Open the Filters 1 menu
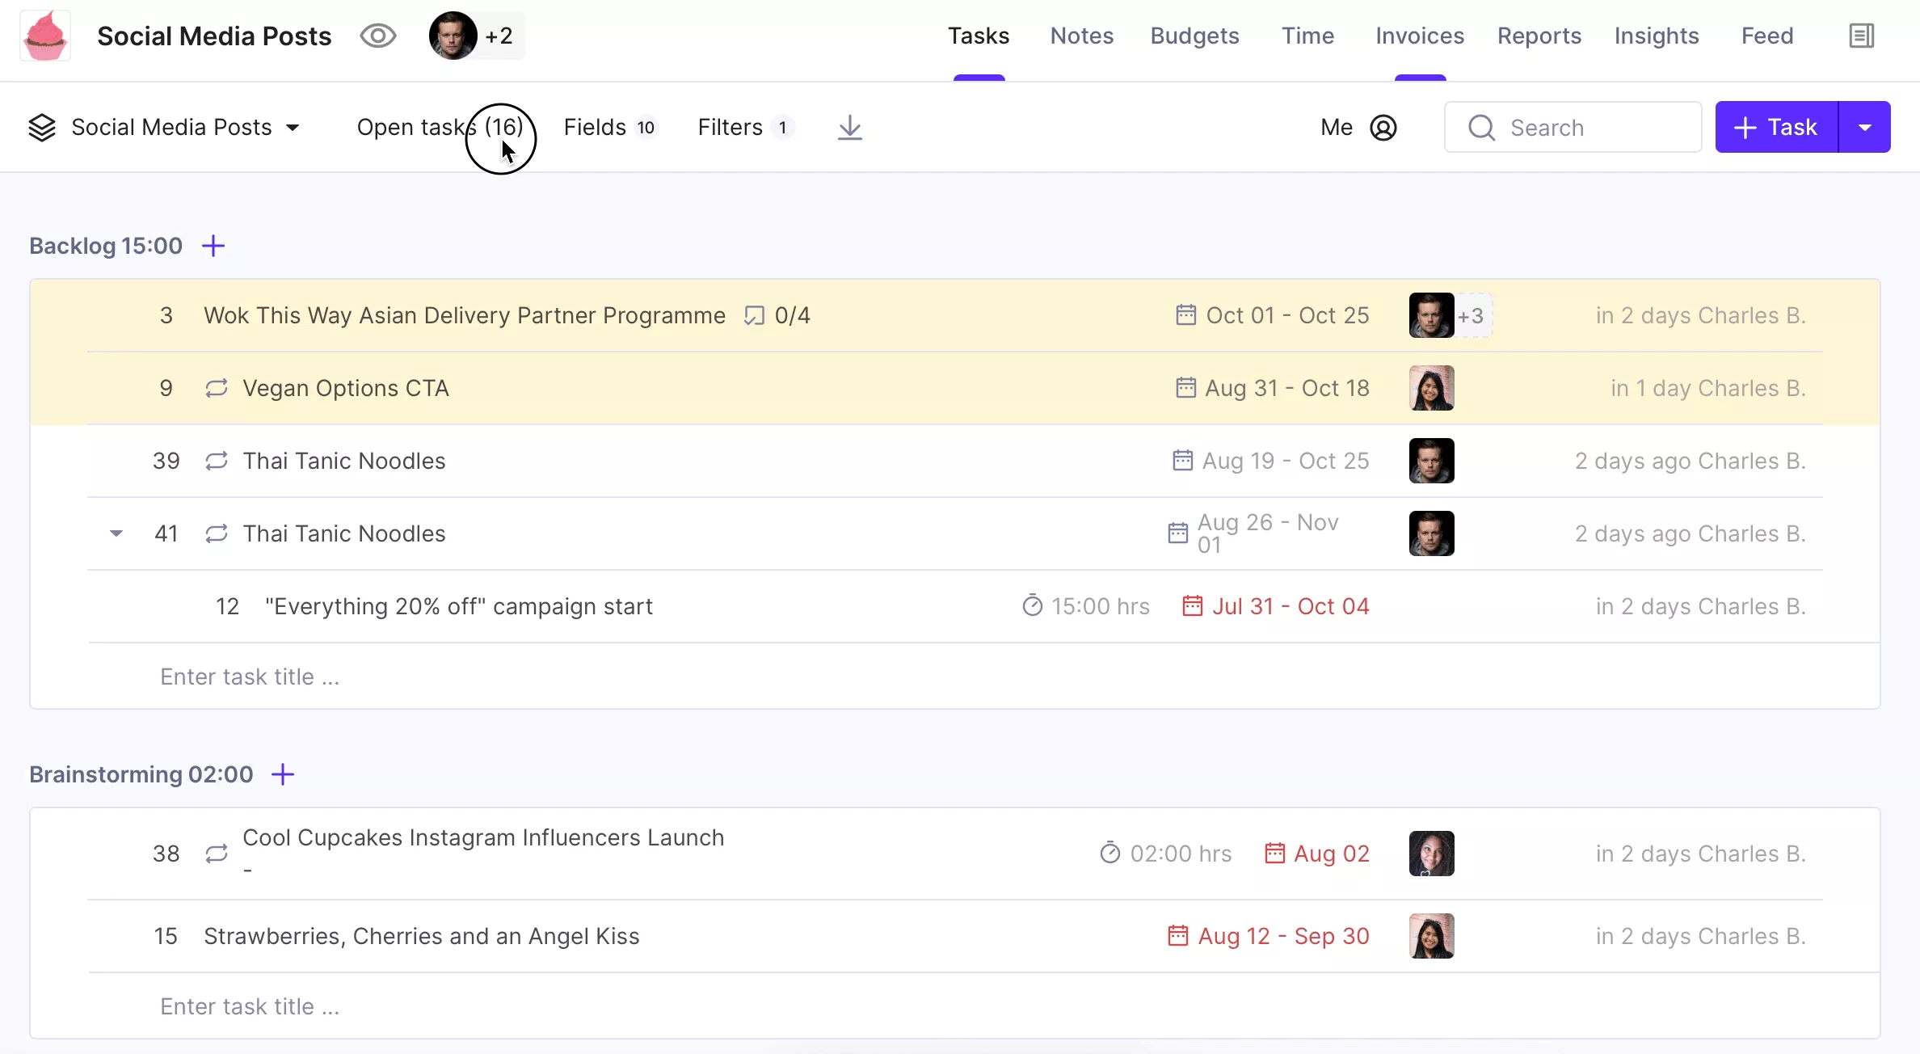This screenshot has width=1920, height=1054. 746,127
